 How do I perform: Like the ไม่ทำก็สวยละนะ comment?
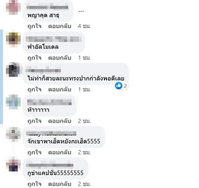(34, 90)
